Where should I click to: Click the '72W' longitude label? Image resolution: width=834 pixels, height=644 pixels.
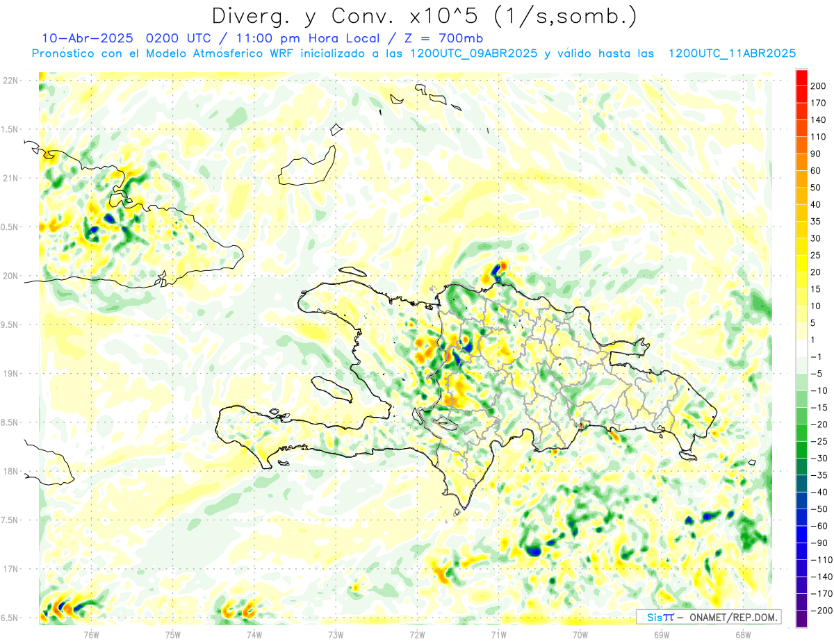coord(417,634)
